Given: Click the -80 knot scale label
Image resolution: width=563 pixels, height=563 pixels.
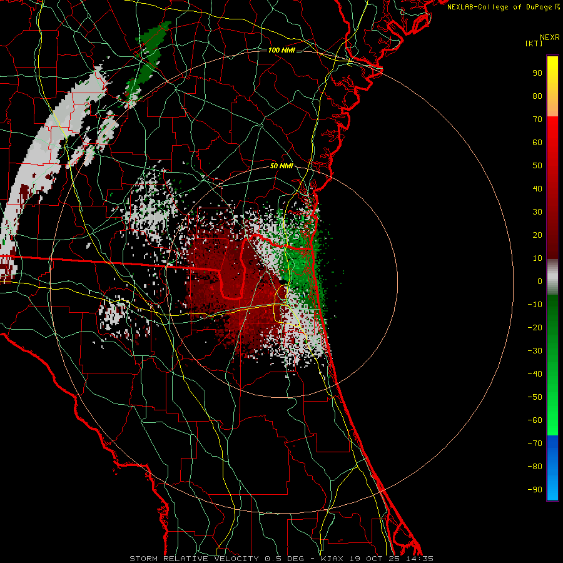Looking at the screenshot, I should (535, 467).
